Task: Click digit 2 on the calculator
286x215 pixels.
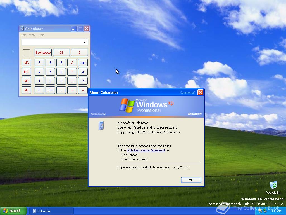Action: pyautogui.click(x=50, y=81)
